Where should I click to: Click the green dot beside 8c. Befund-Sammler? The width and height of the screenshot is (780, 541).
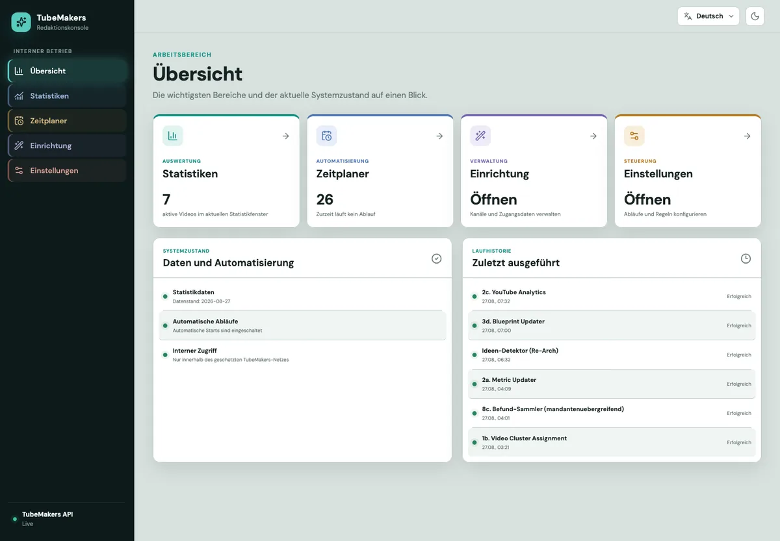coord(474,413)
